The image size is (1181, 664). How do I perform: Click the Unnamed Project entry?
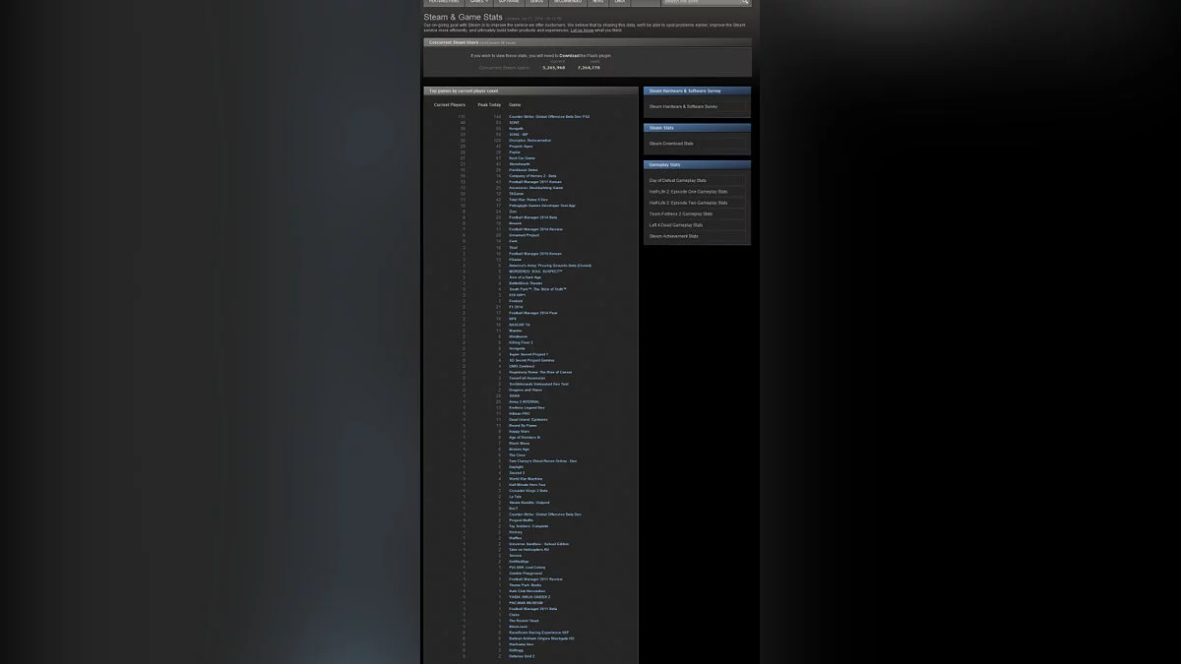(x=524, y=234)
